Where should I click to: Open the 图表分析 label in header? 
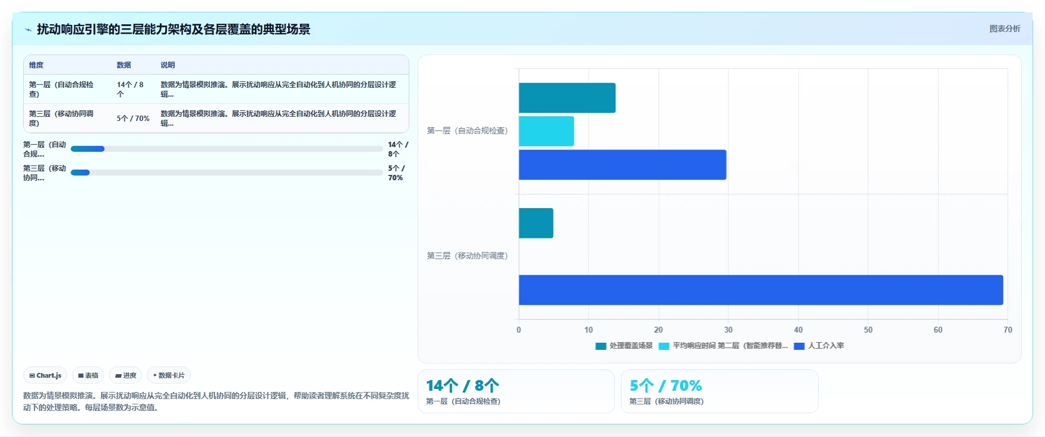click(x=1005, y=28)
